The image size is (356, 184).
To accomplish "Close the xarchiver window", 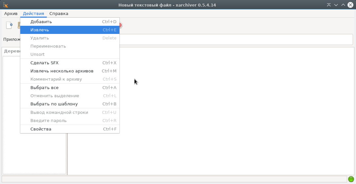I will click(x=350, y=5).
